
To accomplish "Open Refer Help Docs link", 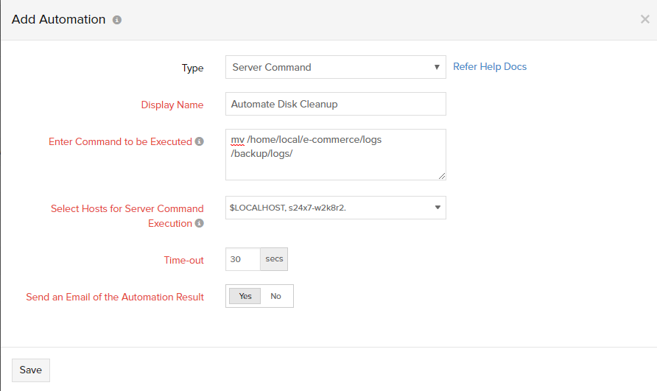I will 489,66.
